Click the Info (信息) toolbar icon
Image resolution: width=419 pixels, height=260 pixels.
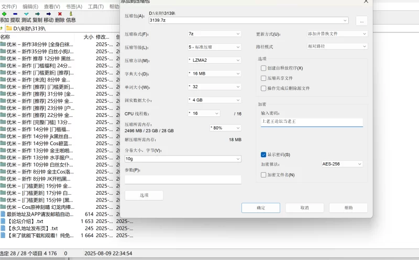[71, 14]
